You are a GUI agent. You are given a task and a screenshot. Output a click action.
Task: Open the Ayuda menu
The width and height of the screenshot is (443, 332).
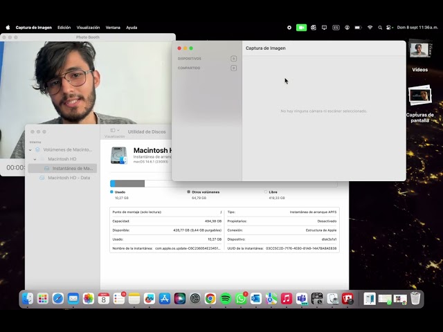tap(132, 28)
